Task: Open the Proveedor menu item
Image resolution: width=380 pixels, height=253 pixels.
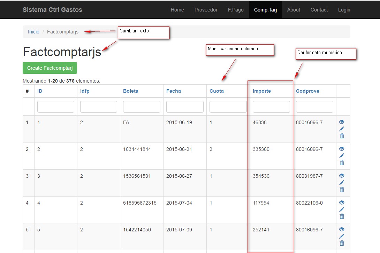Action: tap(206, 10)
